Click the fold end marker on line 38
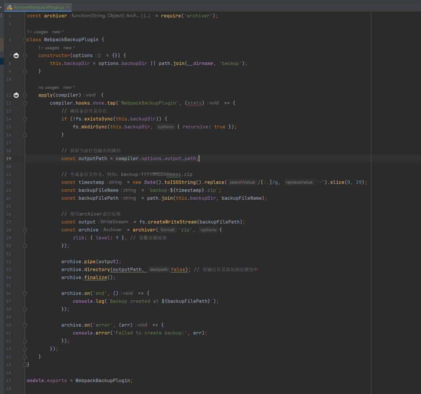Screen dimensions: 421x394 pos(25,309)
